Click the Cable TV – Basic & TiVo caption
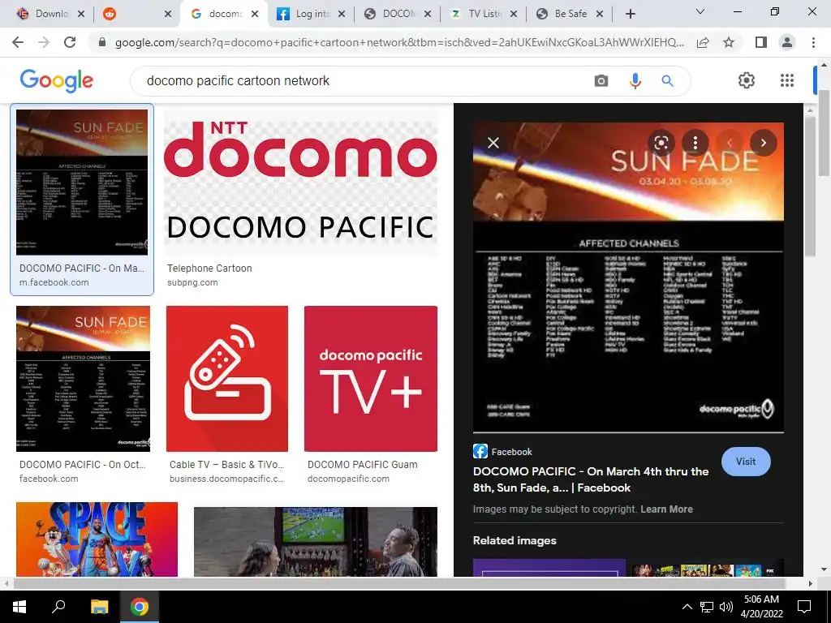The width and height of the screenshot is (831, 623). click(x=227, y=465)
